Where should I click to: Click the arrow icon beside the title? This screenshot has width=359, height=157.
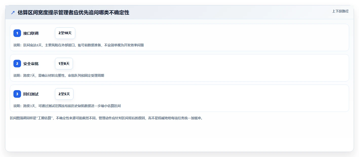13,13
